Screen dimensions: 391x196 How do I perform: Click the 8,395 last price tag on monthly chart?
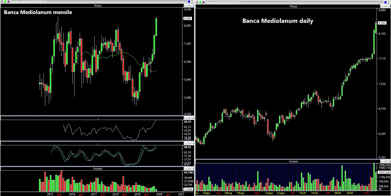click(x=188, y=19)
